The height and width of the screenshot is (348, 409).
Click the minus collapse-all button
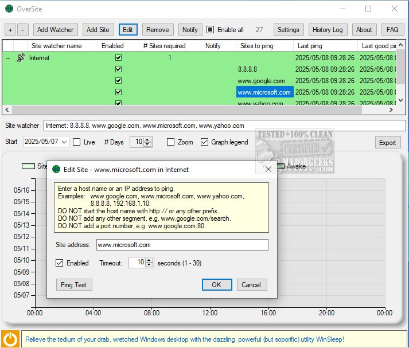coord(23,30)
